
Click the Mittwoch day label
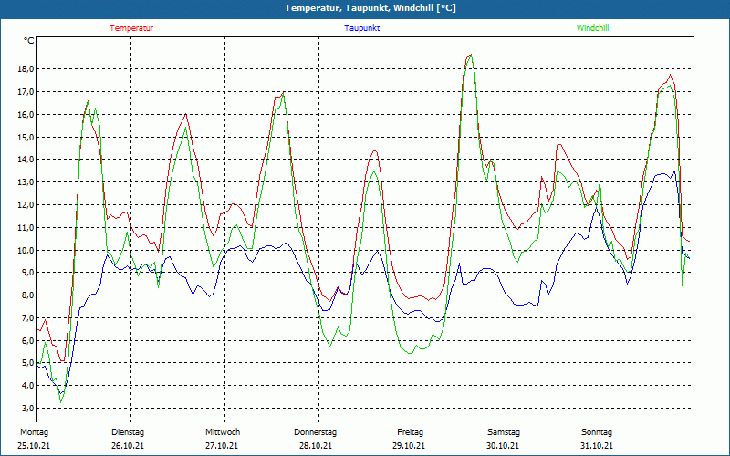223,432
